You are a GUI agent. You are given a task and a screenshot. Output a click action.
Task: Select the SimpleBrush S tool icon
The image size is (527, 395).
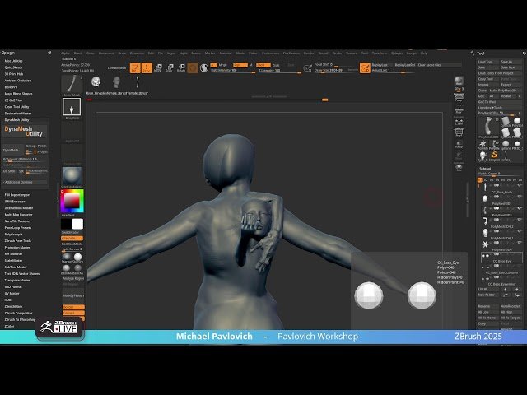(494, 156)
